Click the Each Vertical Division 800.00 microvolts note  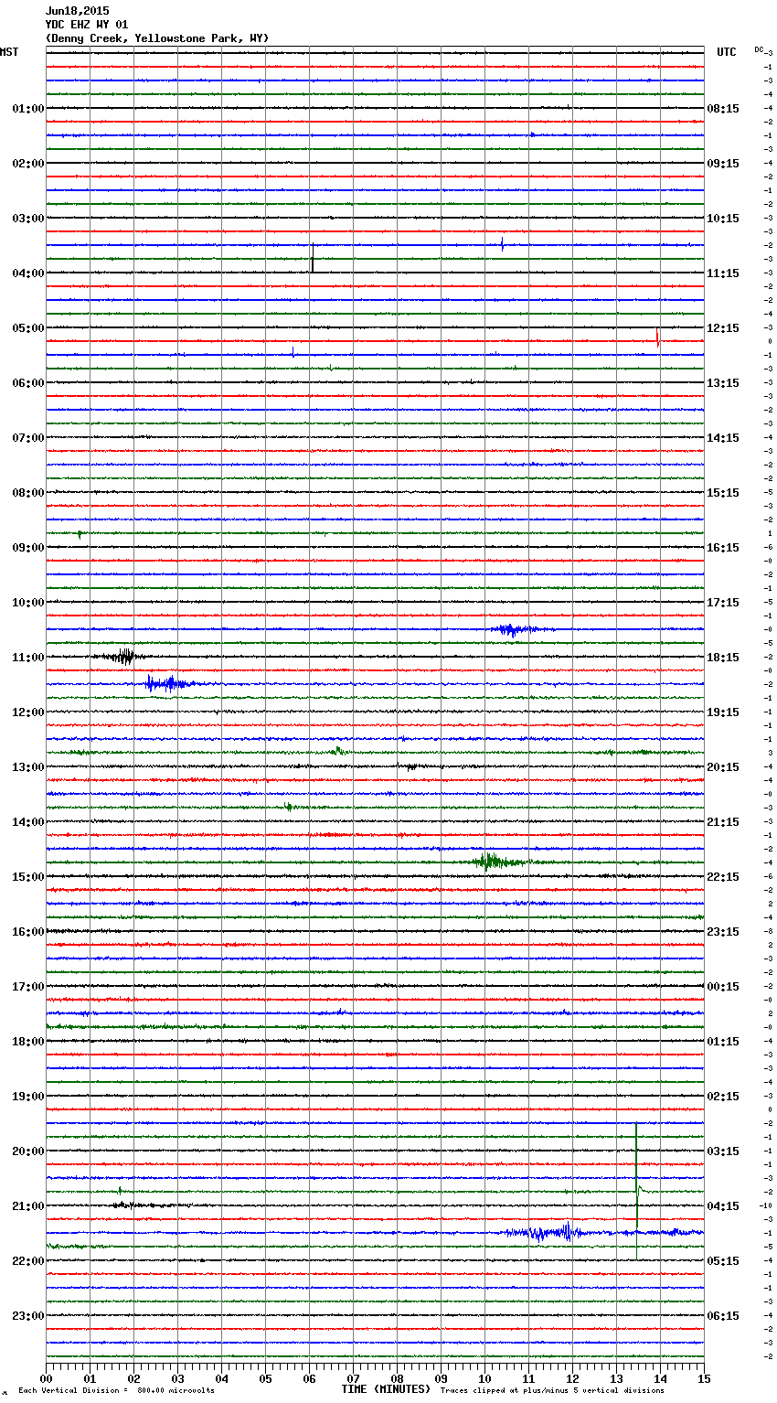pos(116,1391)
